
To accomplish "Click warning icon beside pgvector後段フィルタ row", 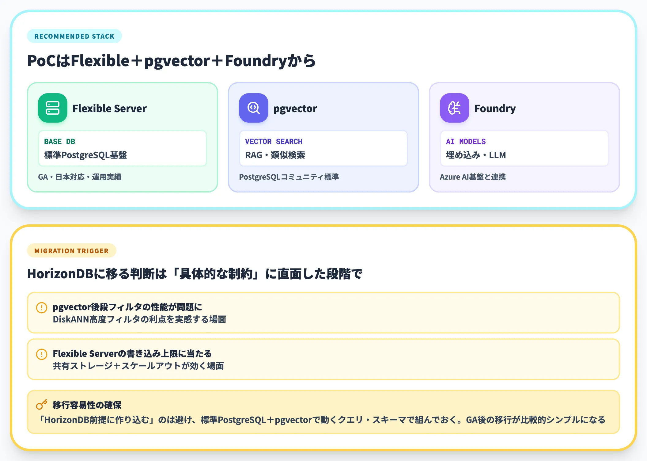I will [42, 307].
